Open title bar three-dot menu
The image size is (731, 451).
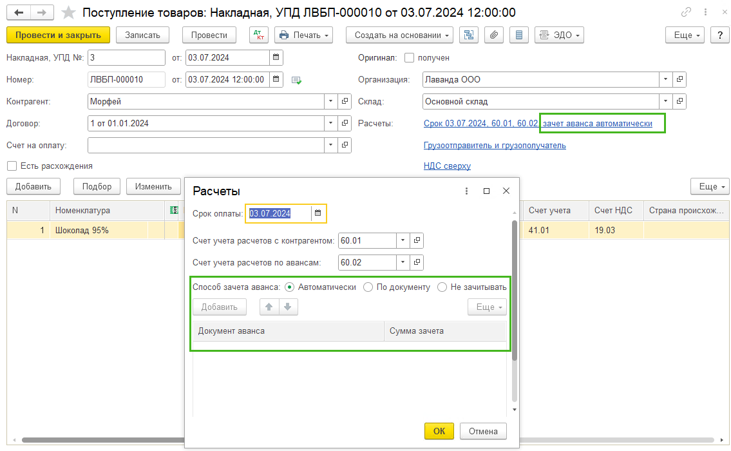[x=706, y=12]
